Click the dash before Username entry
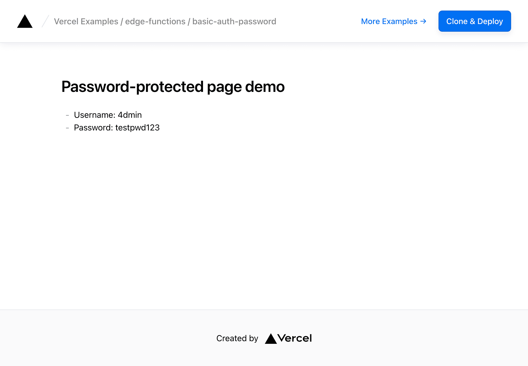528x366 pixels. click(x=67, y=115)
